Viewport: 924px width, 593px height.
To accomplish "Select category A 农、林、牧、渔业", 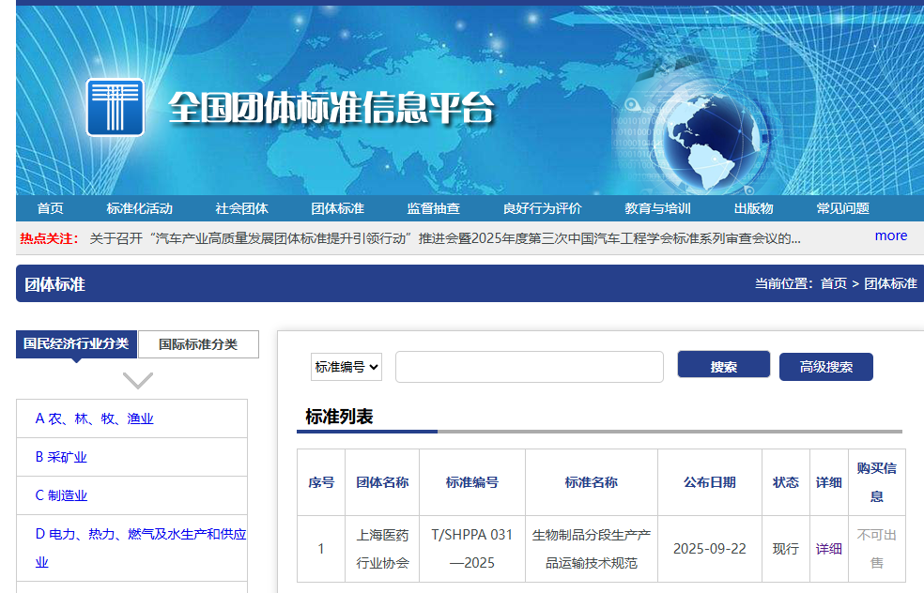I will pos(94,418).
